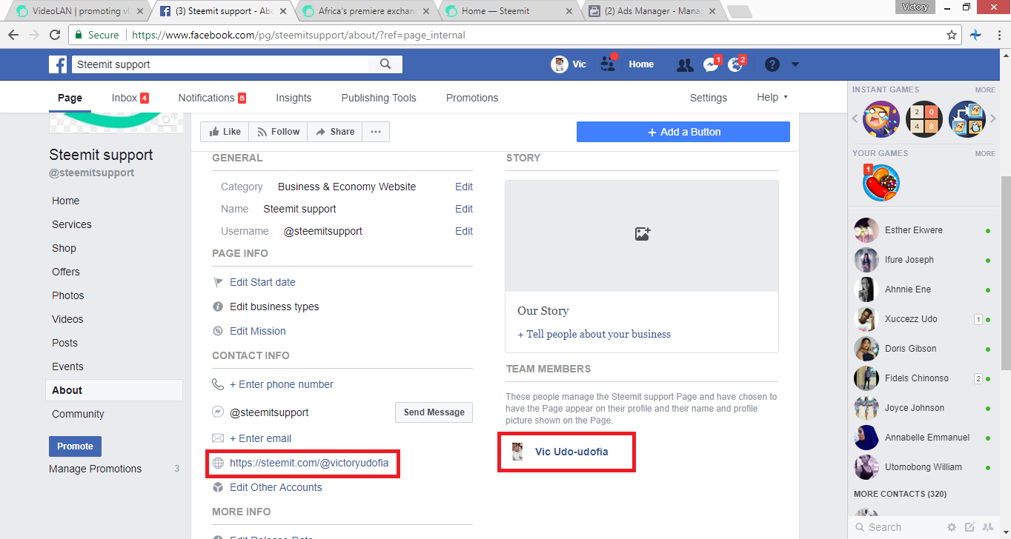Image resolution: width=1011 pixels, height=539 pixels.
Task: Open chat with Doris Gibson
Action: click(923, 349)
